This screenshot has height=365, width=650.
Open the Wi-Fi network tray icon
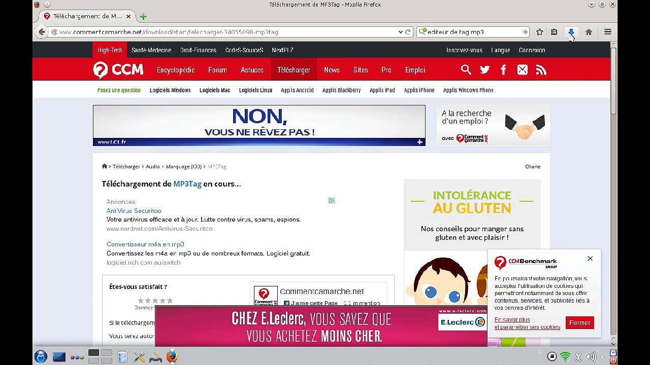(565, 357)
